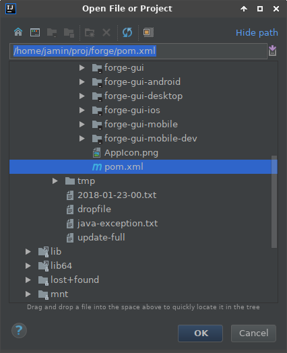
Task: Click the New Folder toolbar icon
Action: (90, 32)
